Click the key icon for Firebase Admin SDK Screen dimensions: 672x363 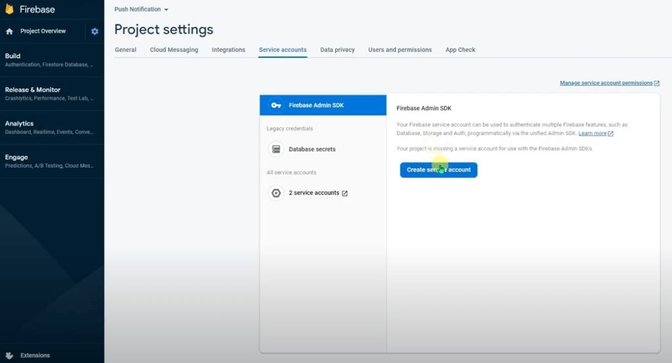(276, 105)
